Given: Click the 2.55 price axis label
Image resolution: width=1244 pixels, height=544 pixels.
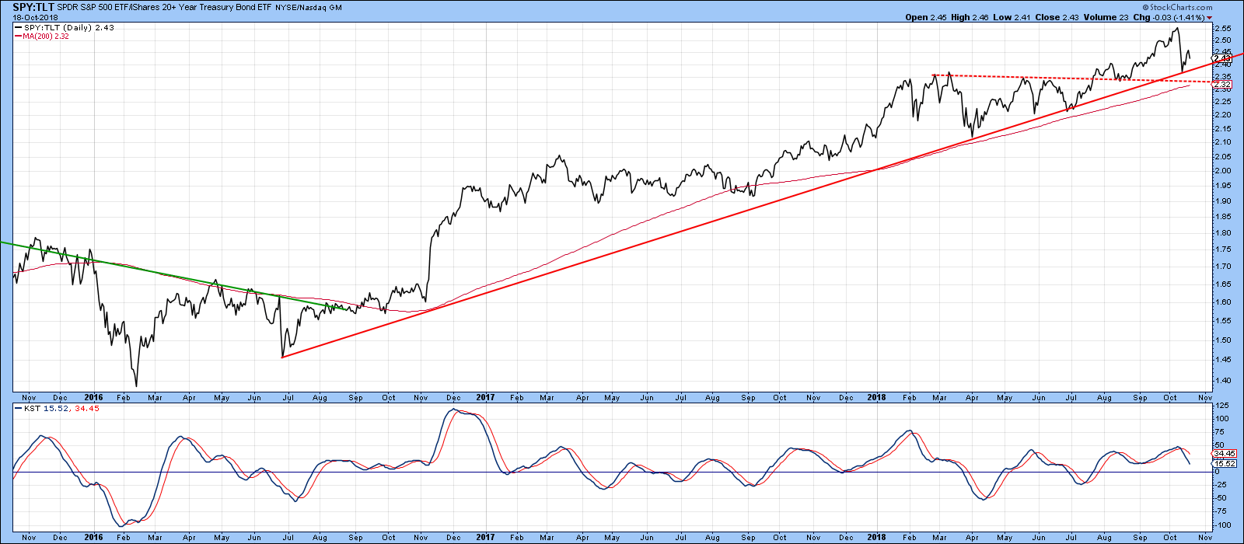Looking at the screenshot, I should click(x=1221, y=27).
